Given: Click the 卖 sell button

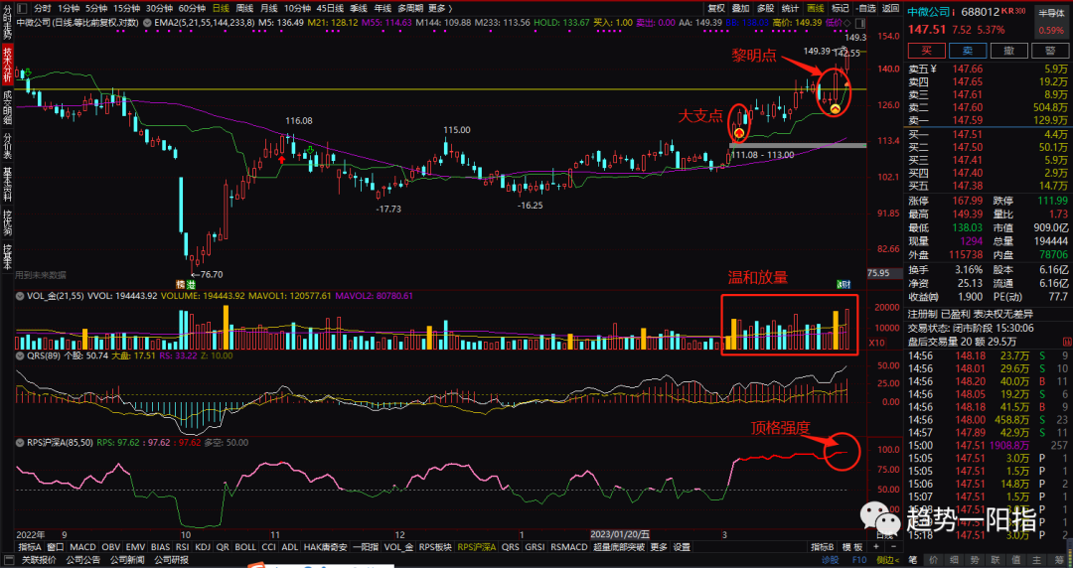Looking at the screenshot, I should (967, 51).
